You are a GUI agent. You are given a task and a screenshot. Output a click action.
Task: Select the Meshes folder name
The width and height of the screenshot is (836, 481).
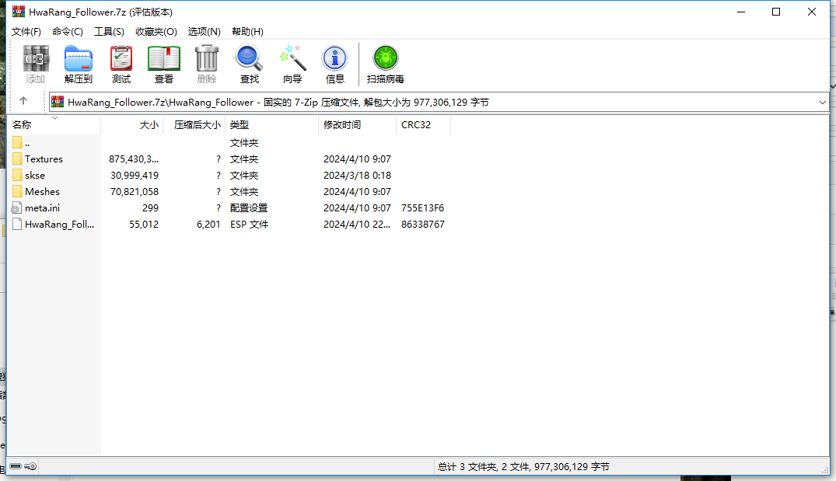(42, 191)
